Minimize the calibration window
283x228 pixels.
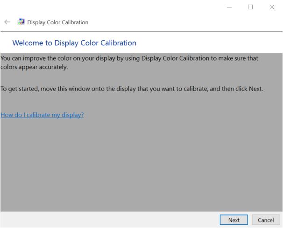point(229,7)
